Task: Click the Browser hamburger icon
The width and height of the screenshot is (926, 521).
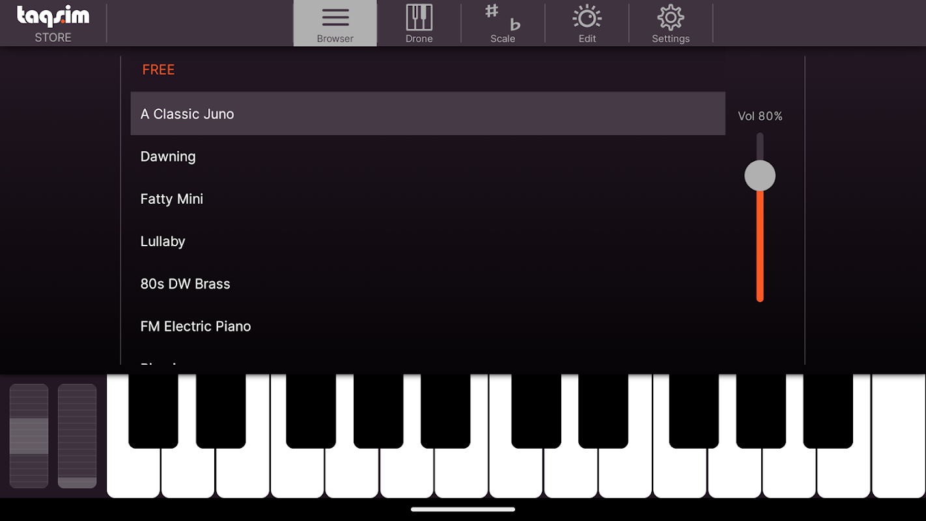Action: click(x=335, y=18)
